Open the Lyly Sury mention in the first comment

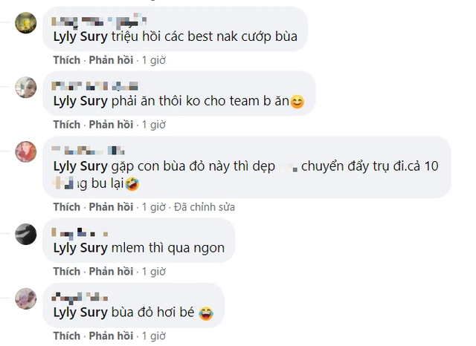tap(80, 36)
